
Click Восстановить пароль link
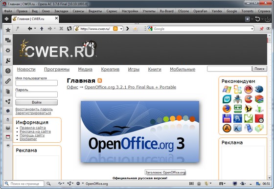tap(34, 109)
